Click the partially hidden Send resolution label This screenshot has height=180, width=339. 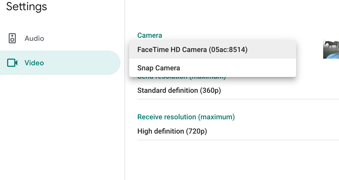pos(181,77)
